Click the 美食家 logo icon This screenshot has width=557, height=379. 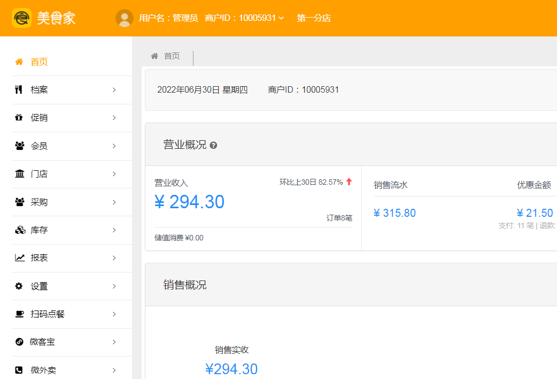click(22, 18)
